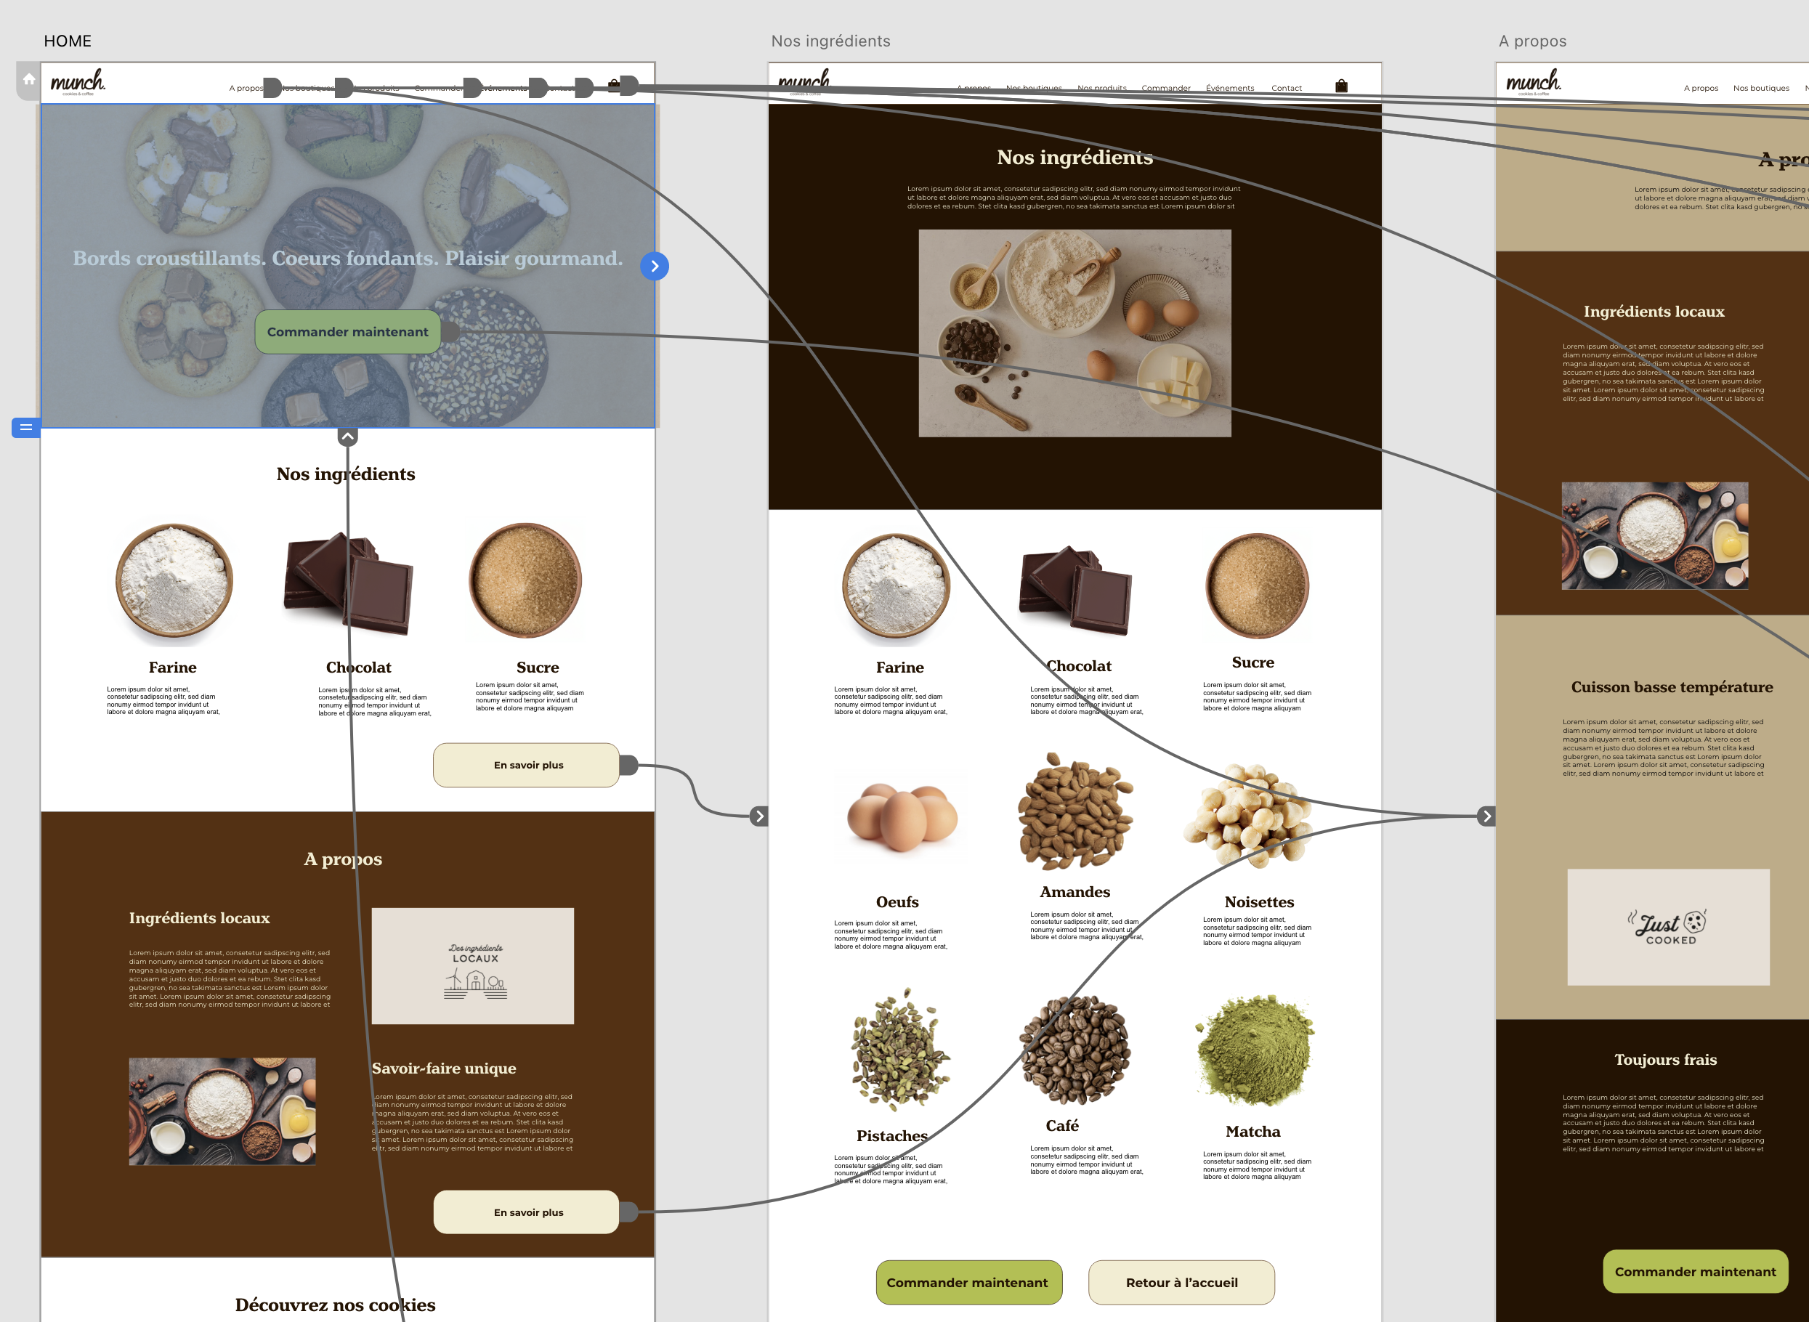This screenshot has height=1322, width=1809.
Task: Click the wire handle beside hero Commander maintenant button
Action: point(450,332)
